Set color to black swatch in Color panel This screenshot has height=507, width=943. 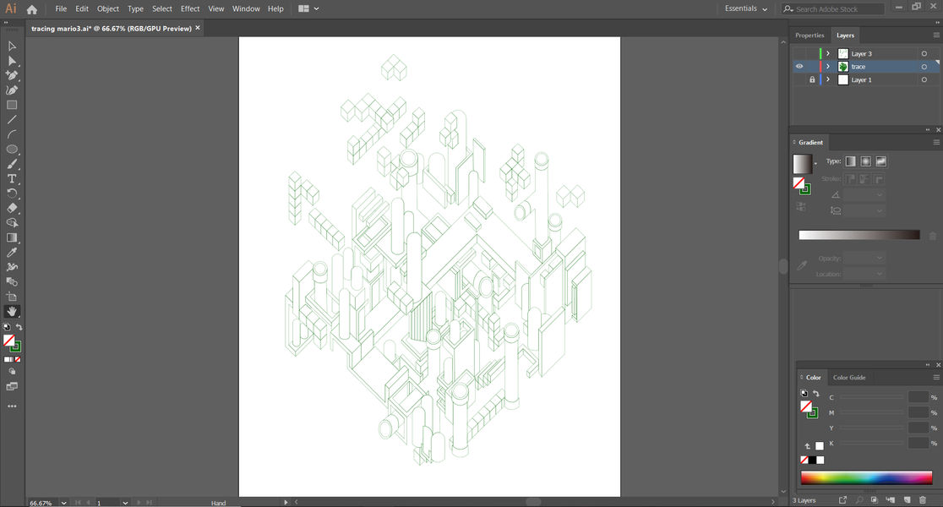[x=813, y=460]
